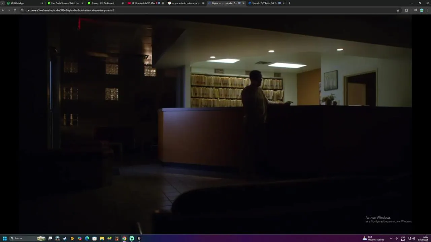Close the Página no encontrada tab

point(243,3)
